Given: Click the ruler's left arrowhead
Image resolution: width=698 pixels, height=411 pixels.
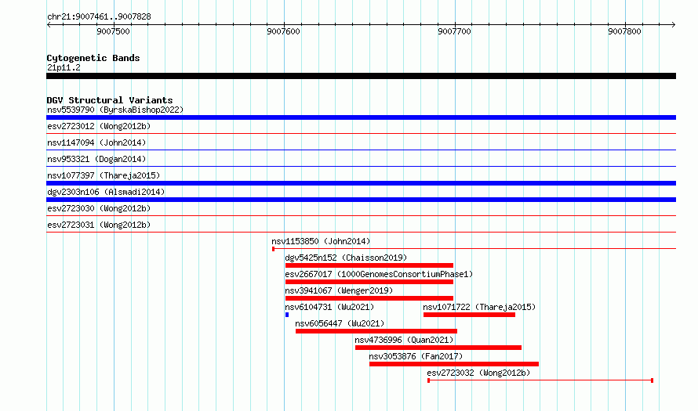Looking at the screenshot, I should pyautogui.click(x=49, y=25).
